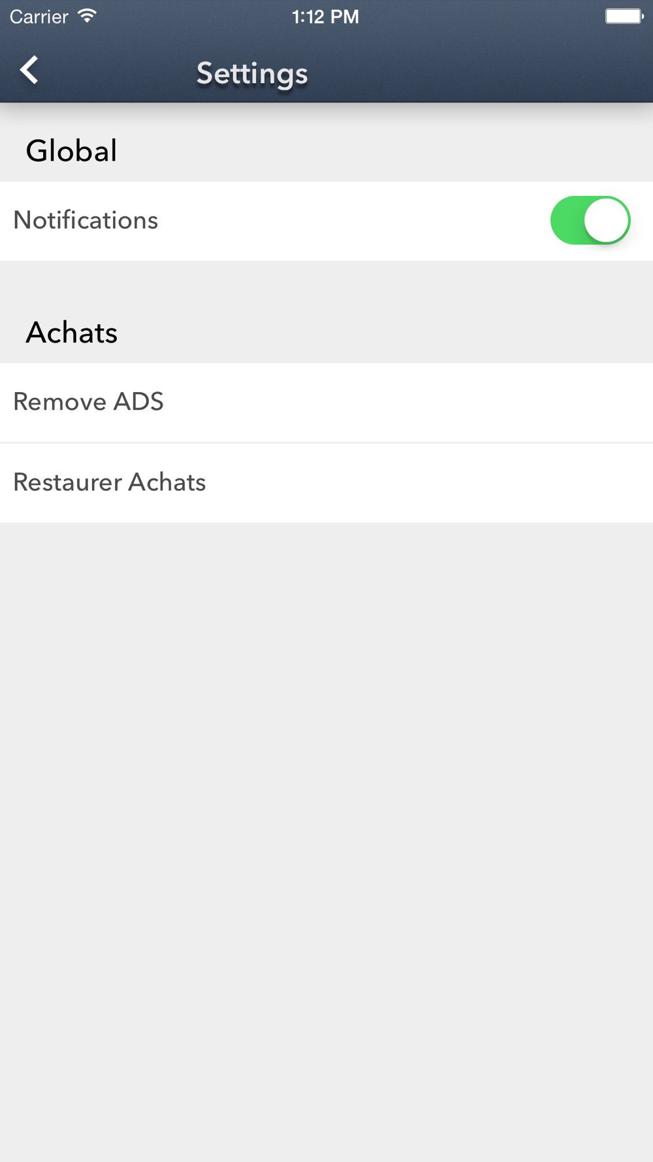Click the green part of Notifications switch
Viewport: 653px width, 1162px height.
point(567,221)
